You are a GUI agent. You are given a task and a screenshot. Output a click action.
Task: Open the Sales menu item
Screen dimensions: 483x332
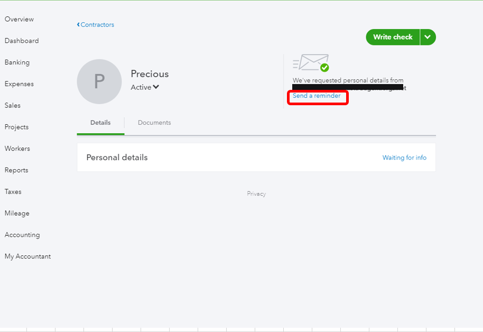pyautogui.click(x=13, y=106)
